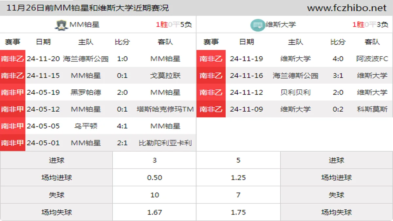The image size is (393, 221).
Task: Click the 南非乙 tag on the 24-11-12 row
Action: [x=211, y=92]
